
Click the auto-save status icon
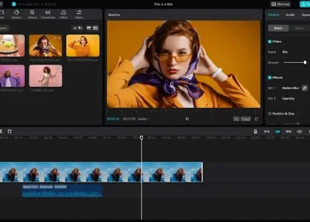point(14,4)
